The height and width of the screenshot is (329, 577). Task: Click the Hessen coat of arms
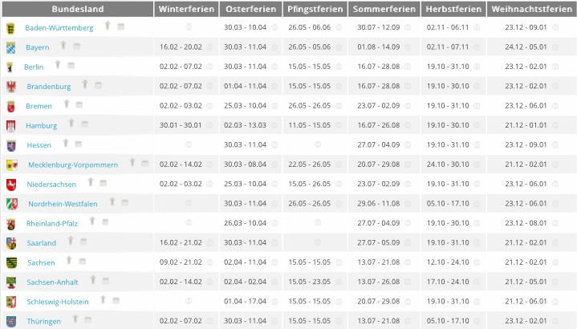[11, 145]
